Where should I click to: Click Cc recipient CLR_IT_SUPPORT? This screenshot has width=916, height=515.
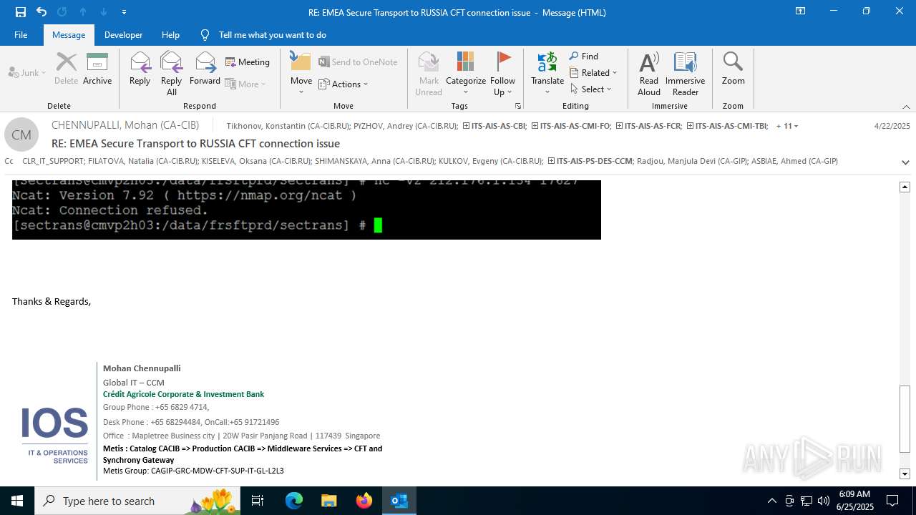click(x=52, y=161)
